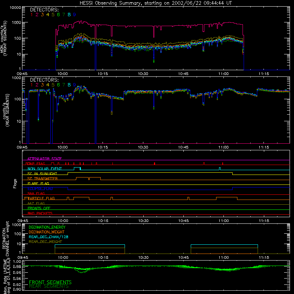The height and width of the screenshot is (294, 294).
Task: Click dark green detector 7 in front segments legend
Action: tap(64, 15)
